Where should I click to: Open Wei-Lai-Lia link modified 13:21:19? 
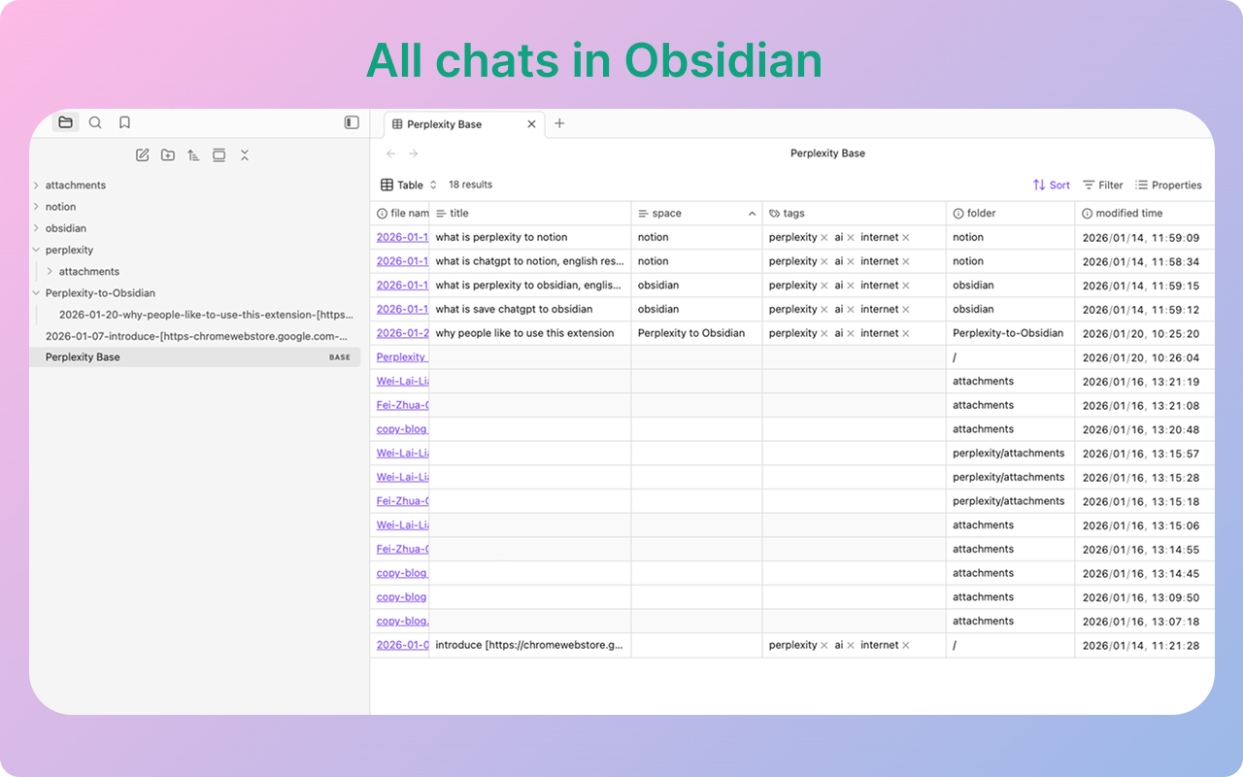pyautogui.click(x=402, y=381)
